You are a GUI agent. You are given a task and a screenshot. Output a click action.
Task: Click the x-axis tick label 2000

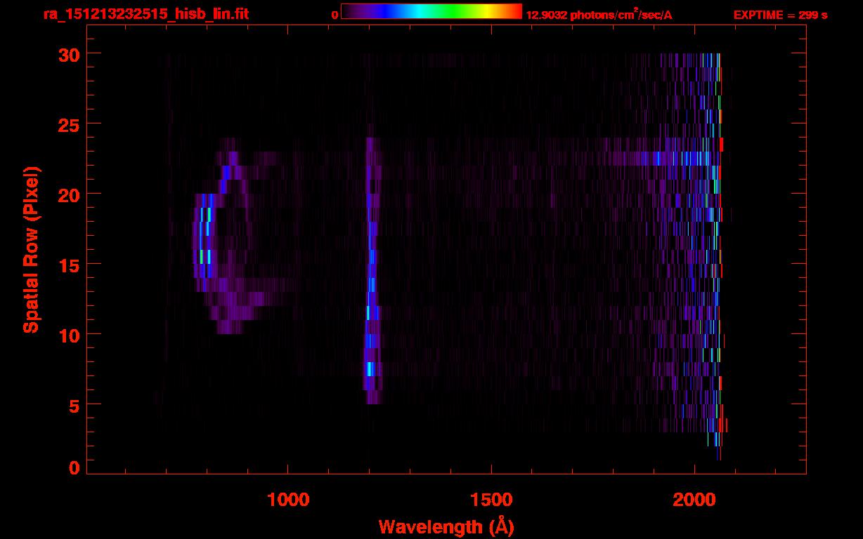click(694, 499)
